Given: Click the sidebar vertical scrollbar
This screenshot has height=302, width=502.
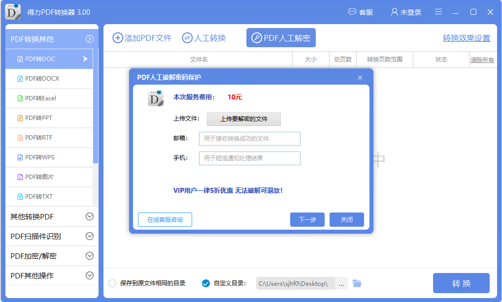Looking at the screenshot, I should pos(96,106).
